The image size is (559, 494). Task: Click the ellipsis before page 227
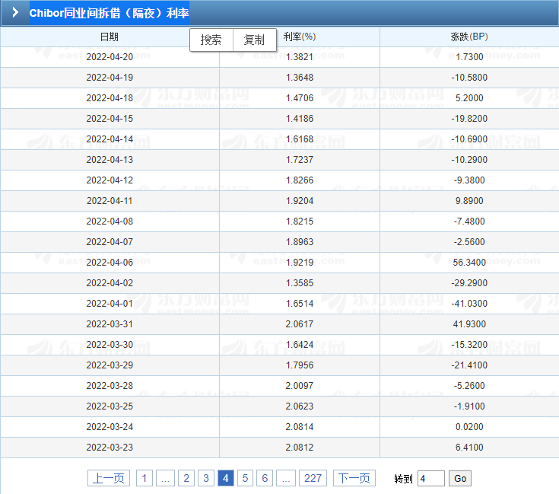click(x=286, y=478)
